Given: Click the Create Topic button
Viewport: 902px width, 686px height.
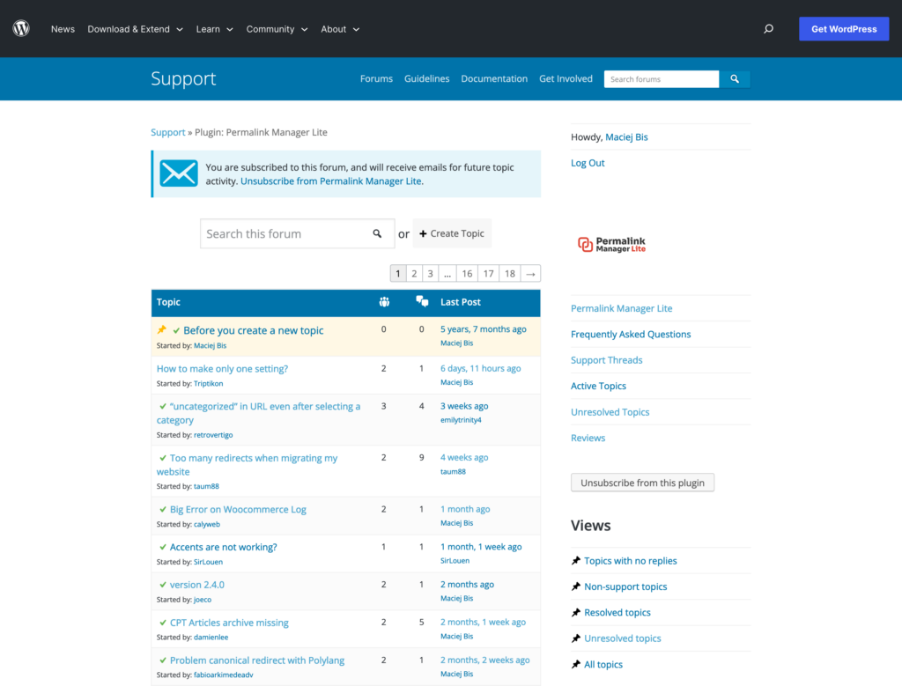Looking at the screenshot, I should pyautogui.click(x=452, y=233).
